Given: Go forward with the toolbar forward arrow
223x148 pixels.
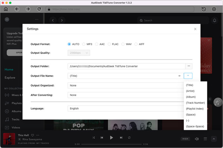Looking at the screenshot, I should click(28, 9).
